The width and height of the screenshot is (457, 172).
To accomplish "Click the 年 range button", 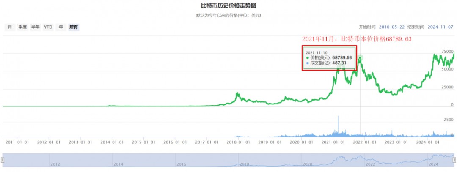I will coord(61,27).
